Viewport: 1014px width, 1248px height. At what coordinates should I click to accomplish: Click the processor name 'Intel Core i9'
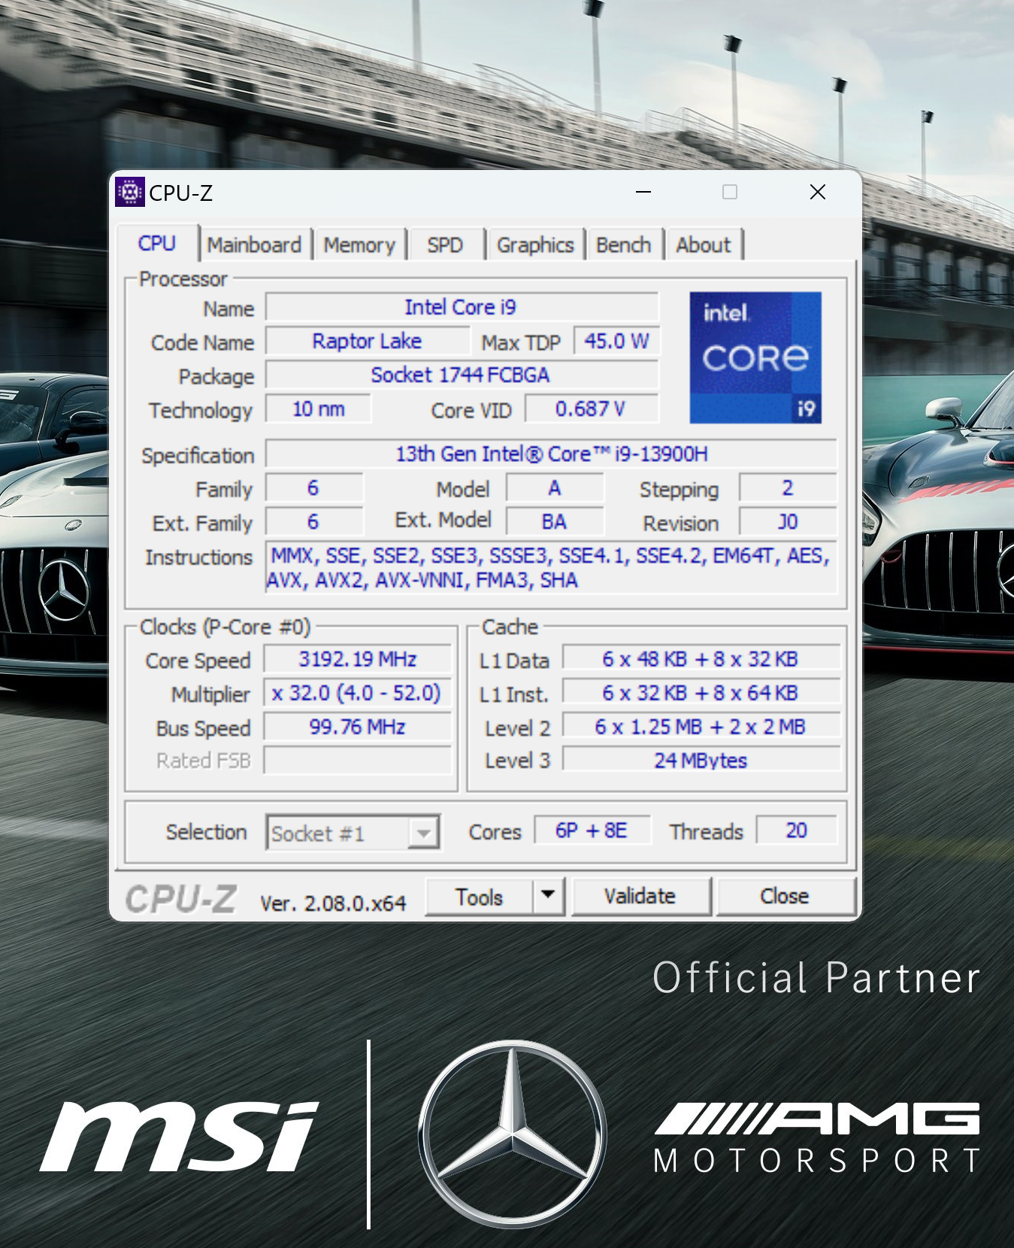pyautogui.click(x=462, y=307)
